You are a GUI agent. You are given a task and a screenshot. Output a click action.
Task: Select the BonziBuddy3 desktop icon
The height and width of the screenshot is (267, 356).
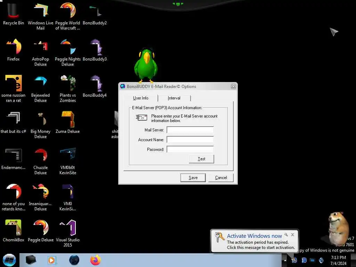point(95,50)
